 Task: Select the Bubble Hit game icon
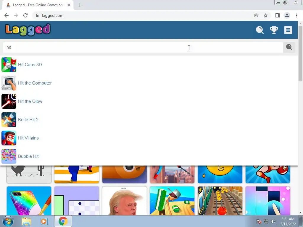[x=9, y=156]
